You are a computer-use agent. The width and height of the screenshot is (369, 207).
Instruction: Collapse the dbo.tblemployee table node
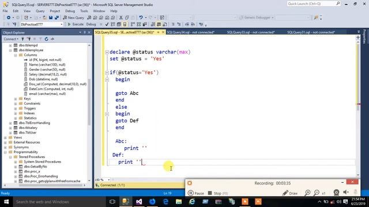[10, 50]
